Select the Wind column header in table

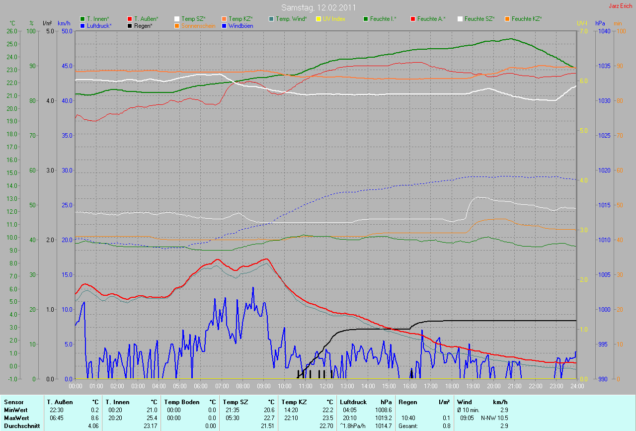pos(464,402)
